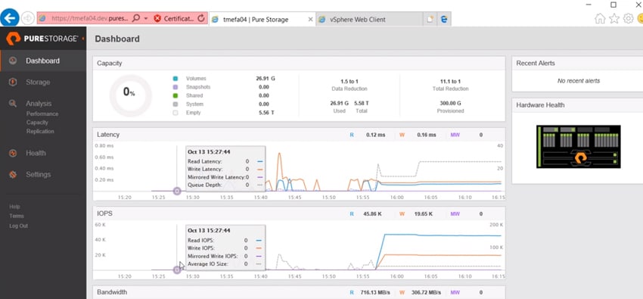This screenshot has width=643, height=299.
Task: Click the Certificate error warning icon
Action: (x=157, y=18)
